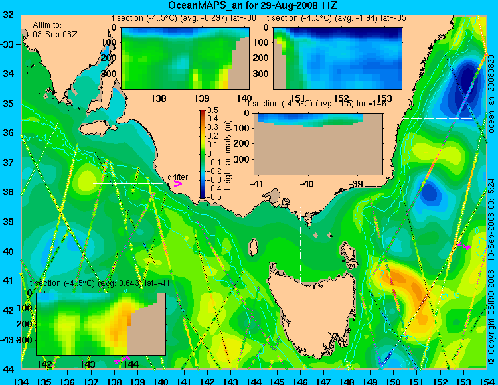Click the '10-Sep-2008 09:15:24' timestamp
The width and height of the screenshot is (498, 385).
(491, 220)
